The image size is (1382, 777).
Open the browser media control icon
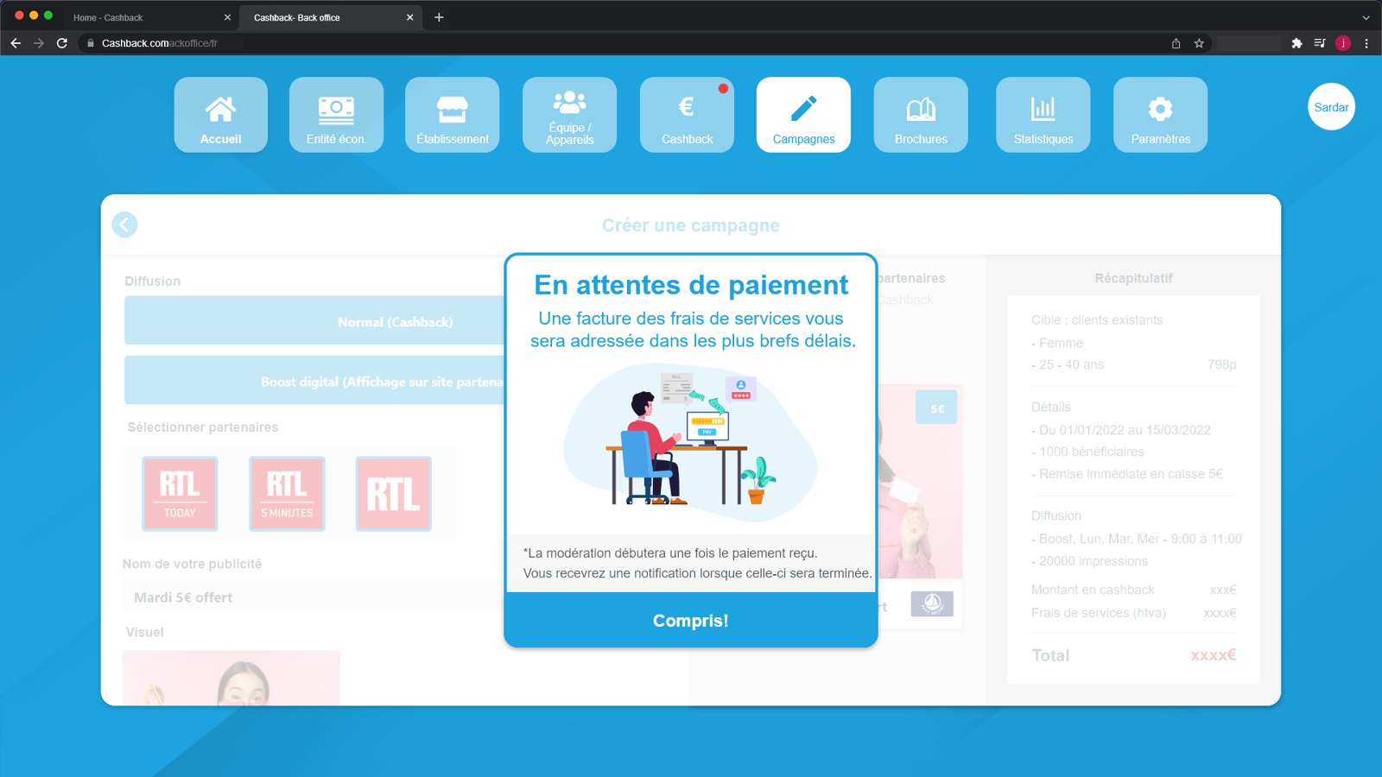point(1320,43)
